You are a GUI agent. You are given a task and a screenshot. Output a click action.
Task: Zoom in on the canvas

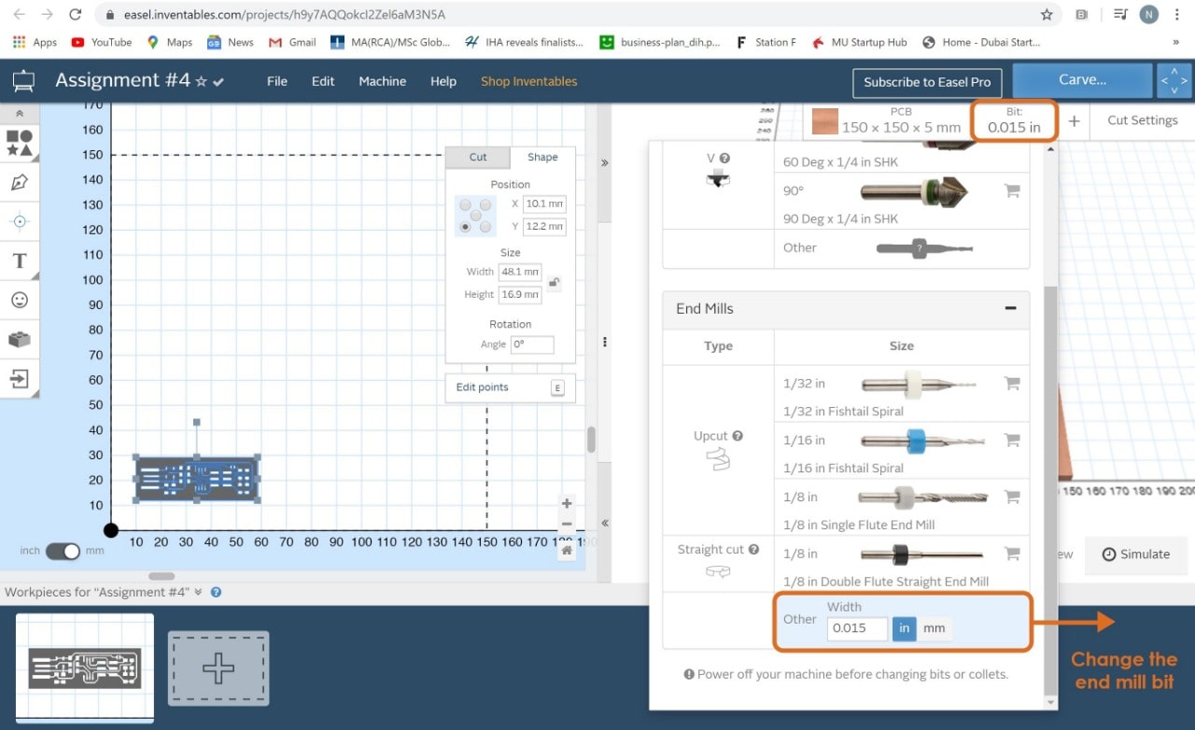(x=567, y=503)
